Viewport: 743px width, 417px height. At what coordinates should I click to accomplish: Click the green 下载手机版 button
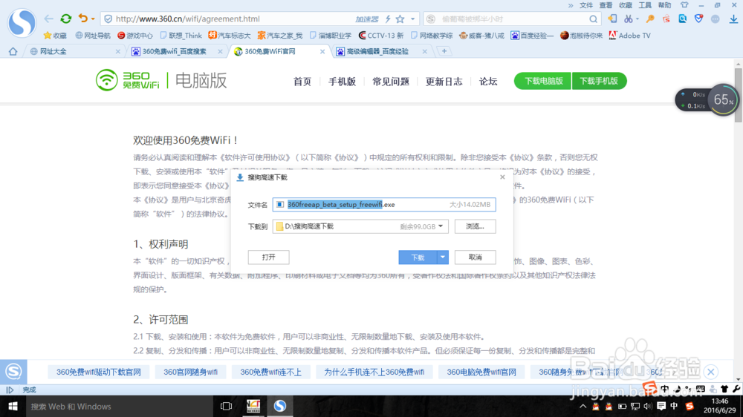point(600,81)
